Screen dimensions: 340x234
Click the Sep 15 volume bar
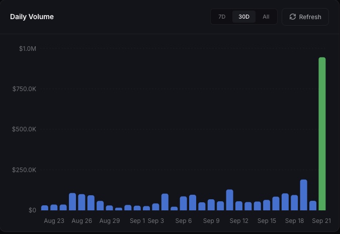click(x=267, y=205)
